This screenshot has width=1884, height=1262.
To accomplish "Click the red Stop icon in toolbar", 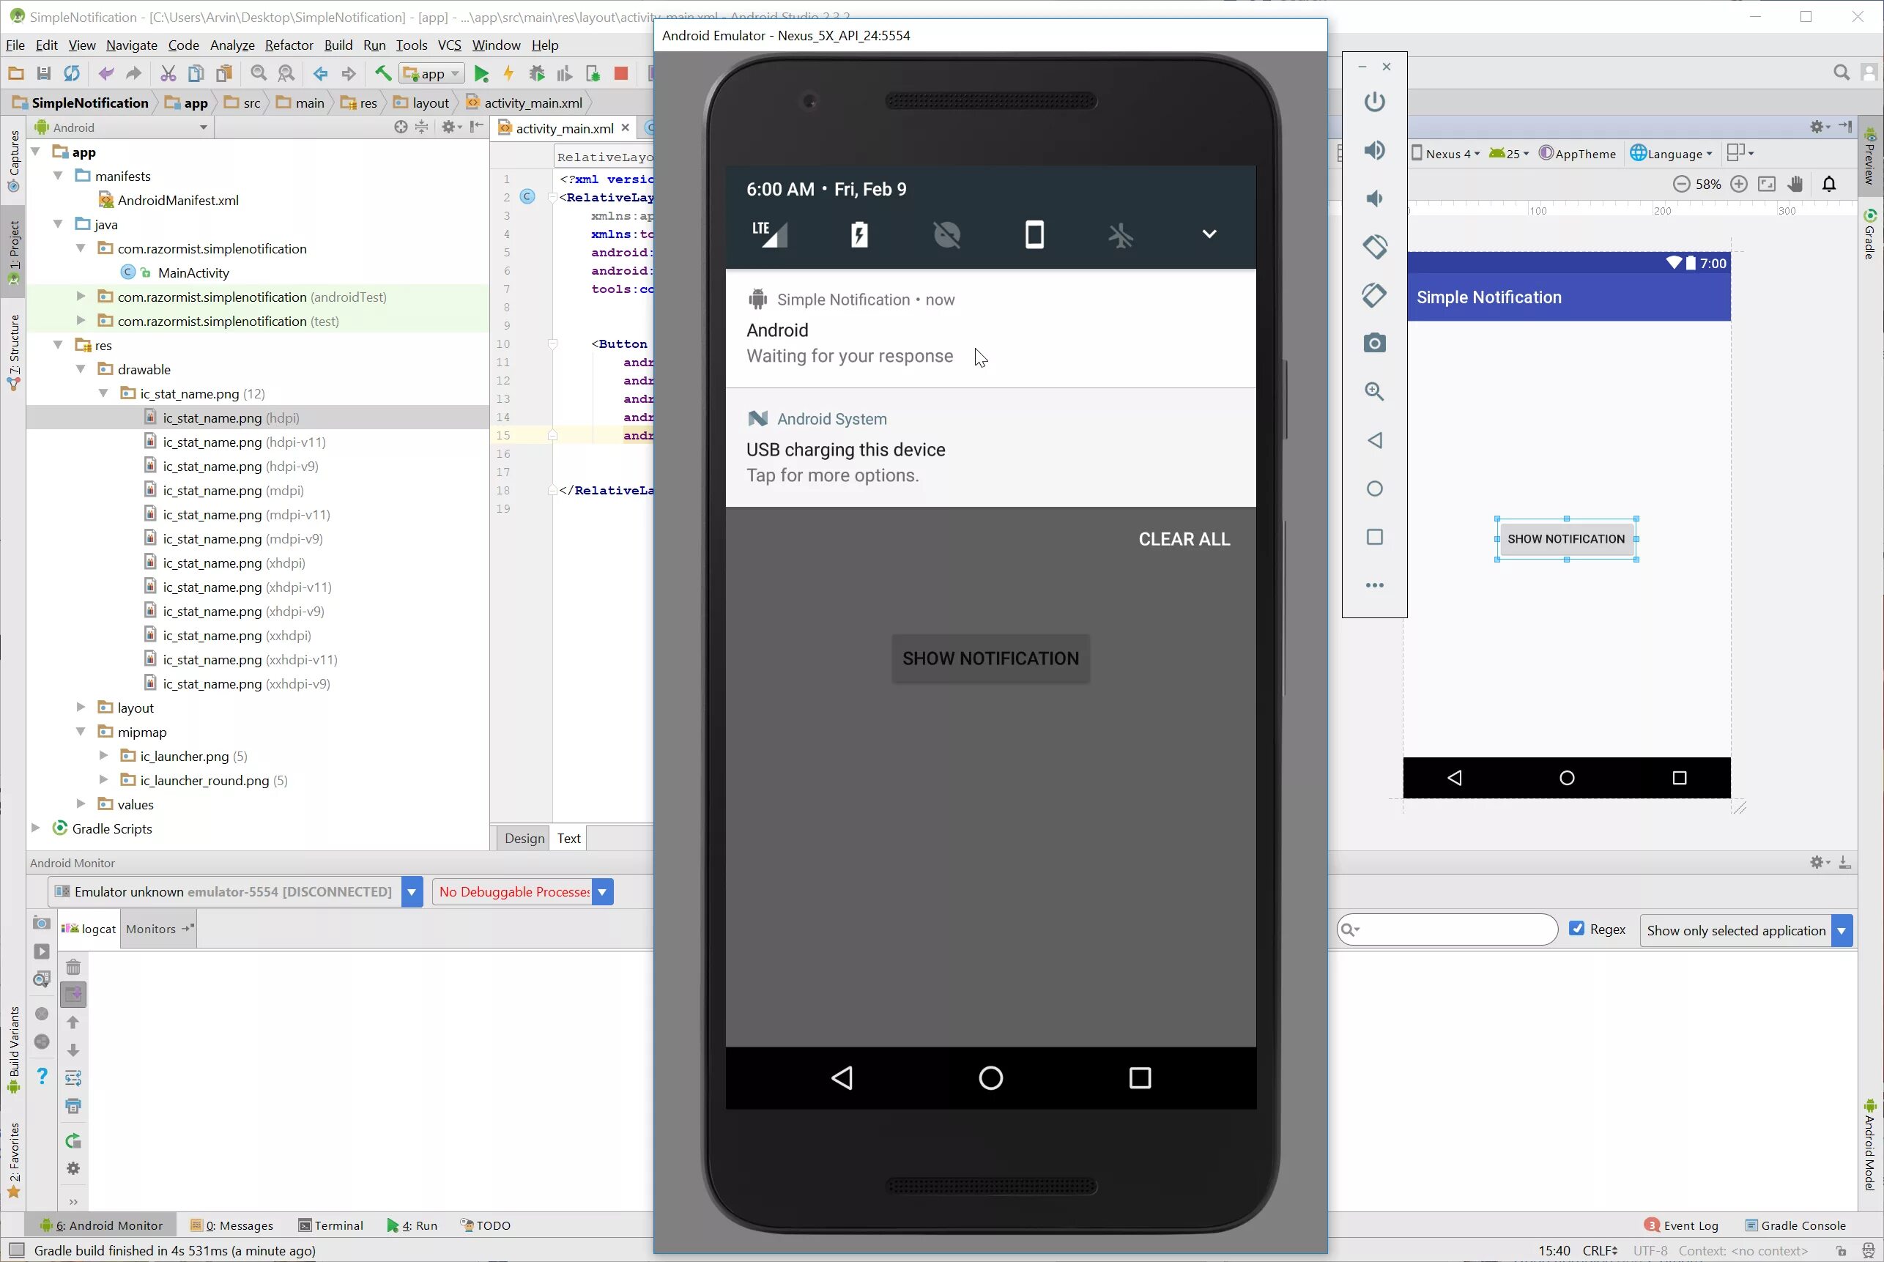I will coord(620,74).
